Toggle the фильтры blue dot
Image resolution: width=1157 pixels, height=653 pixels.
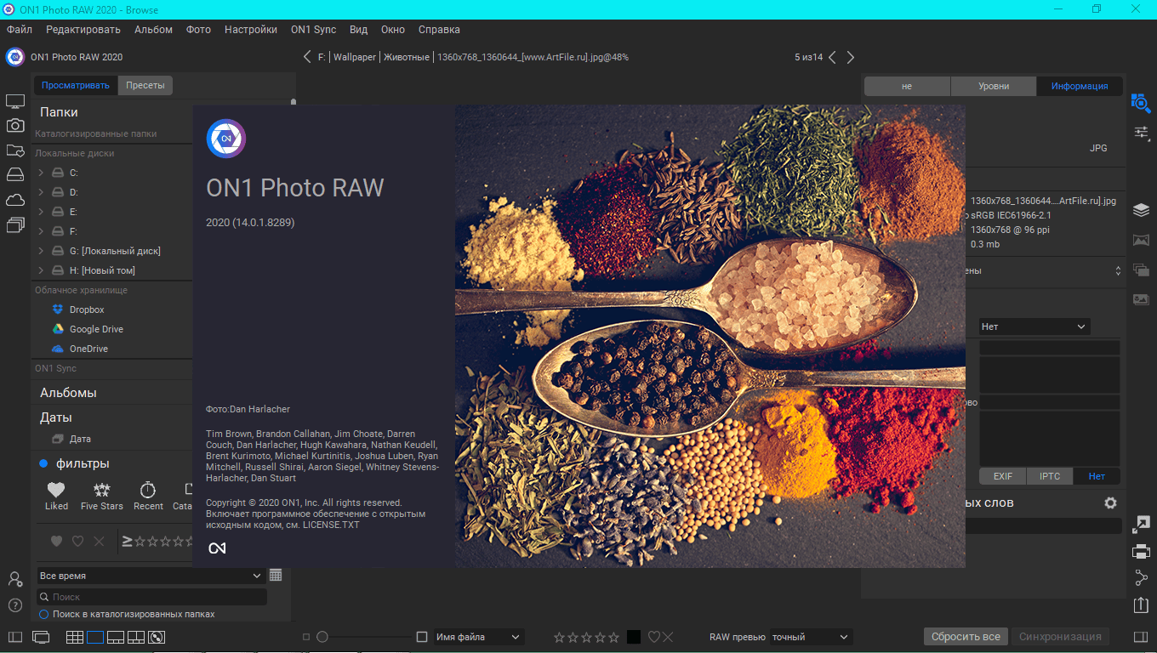(x=43, y=463)
